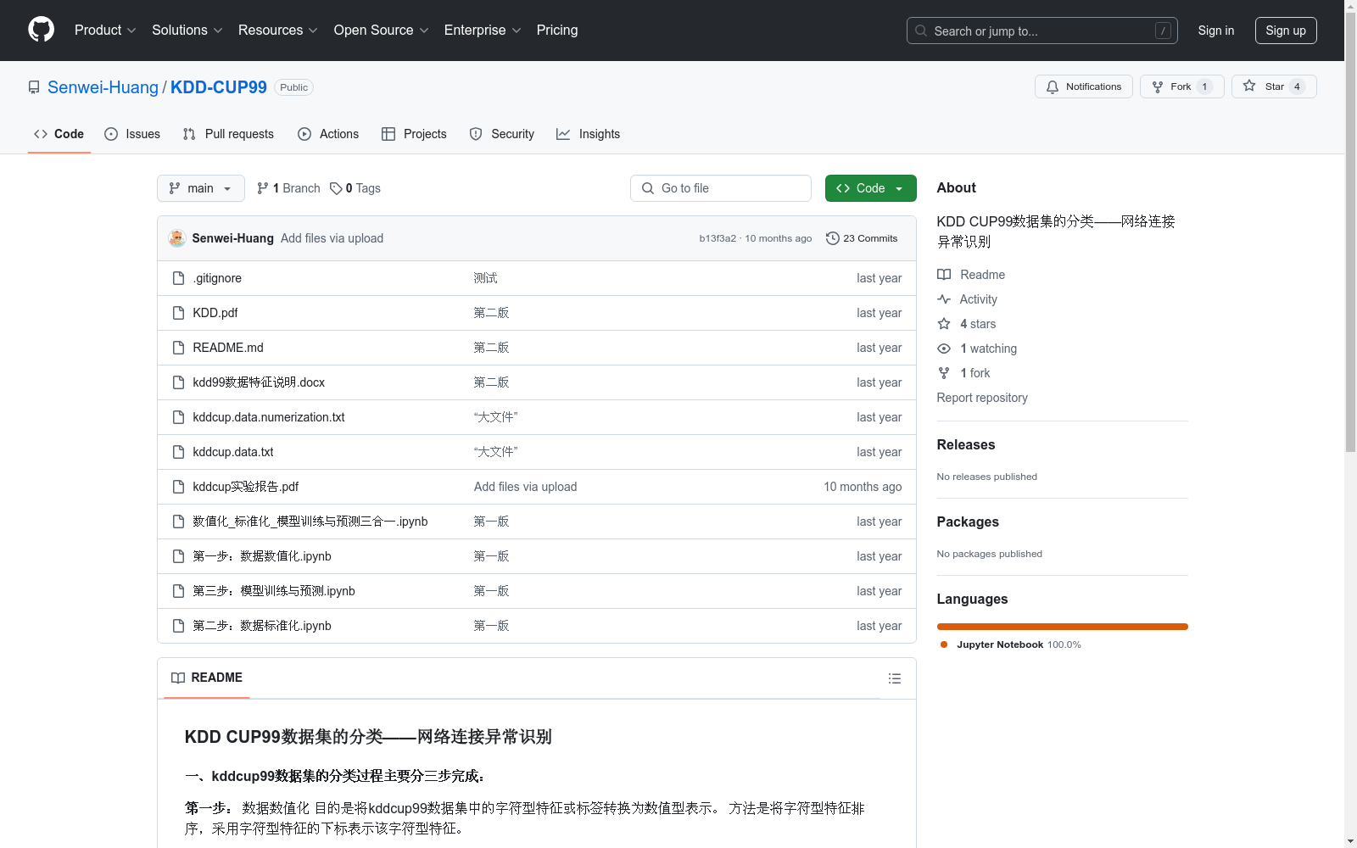
Task: Select the README tab heading
Action: pos(207,678)
